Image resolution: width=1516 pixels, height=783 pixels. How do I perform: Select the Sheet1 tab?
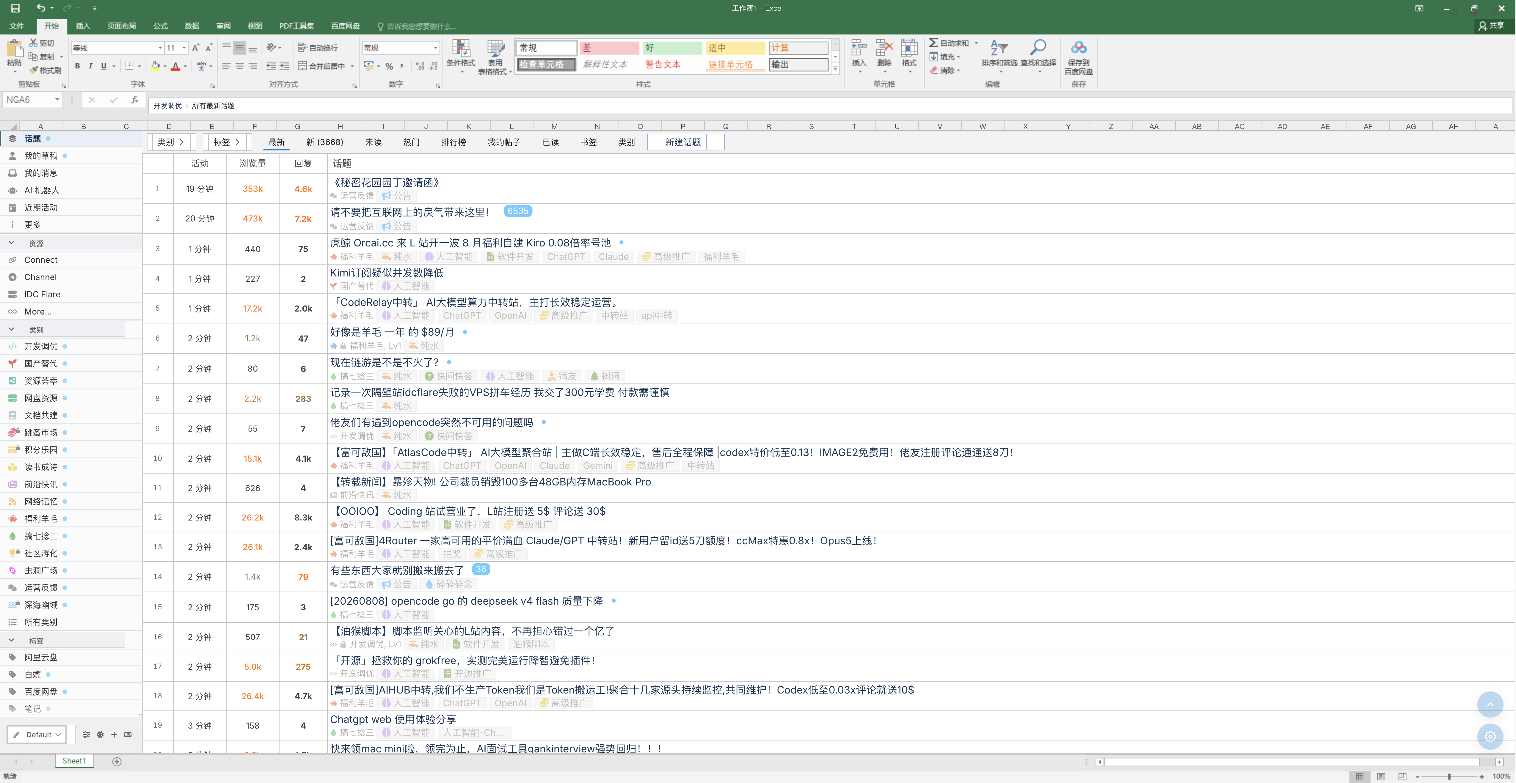74,761
